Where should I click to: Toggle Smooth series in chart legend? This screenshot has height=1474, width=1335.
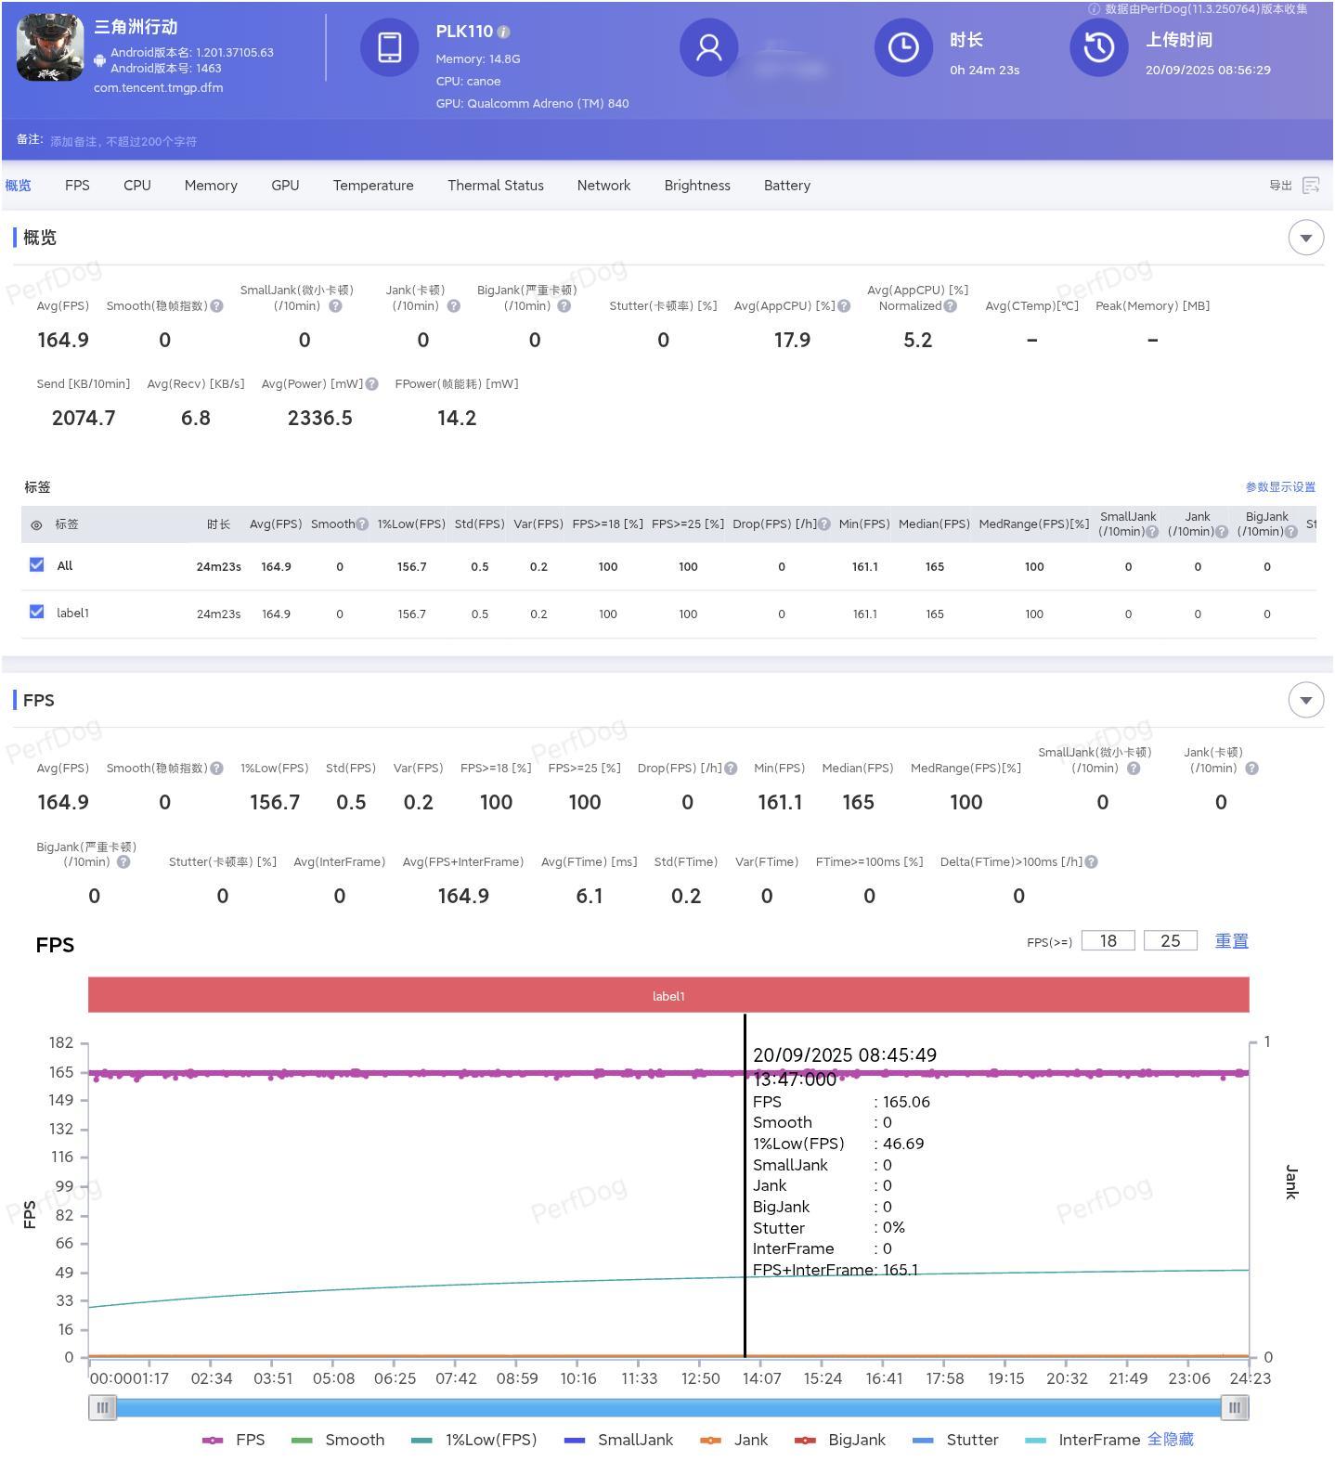[x=338, y=1441]
